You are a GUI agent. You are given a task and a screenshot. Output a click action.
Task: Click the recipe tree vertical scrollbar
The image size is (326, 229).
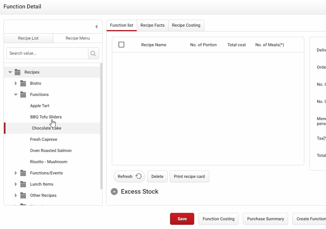[x=101, y=126]
